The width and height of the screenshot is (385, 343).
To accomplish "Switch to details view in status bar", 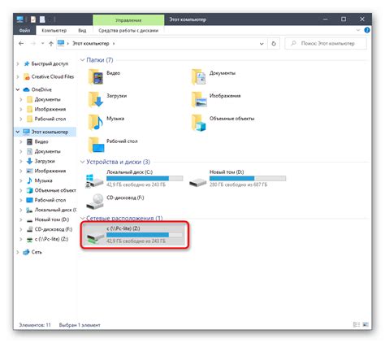I will coord(357,324).
